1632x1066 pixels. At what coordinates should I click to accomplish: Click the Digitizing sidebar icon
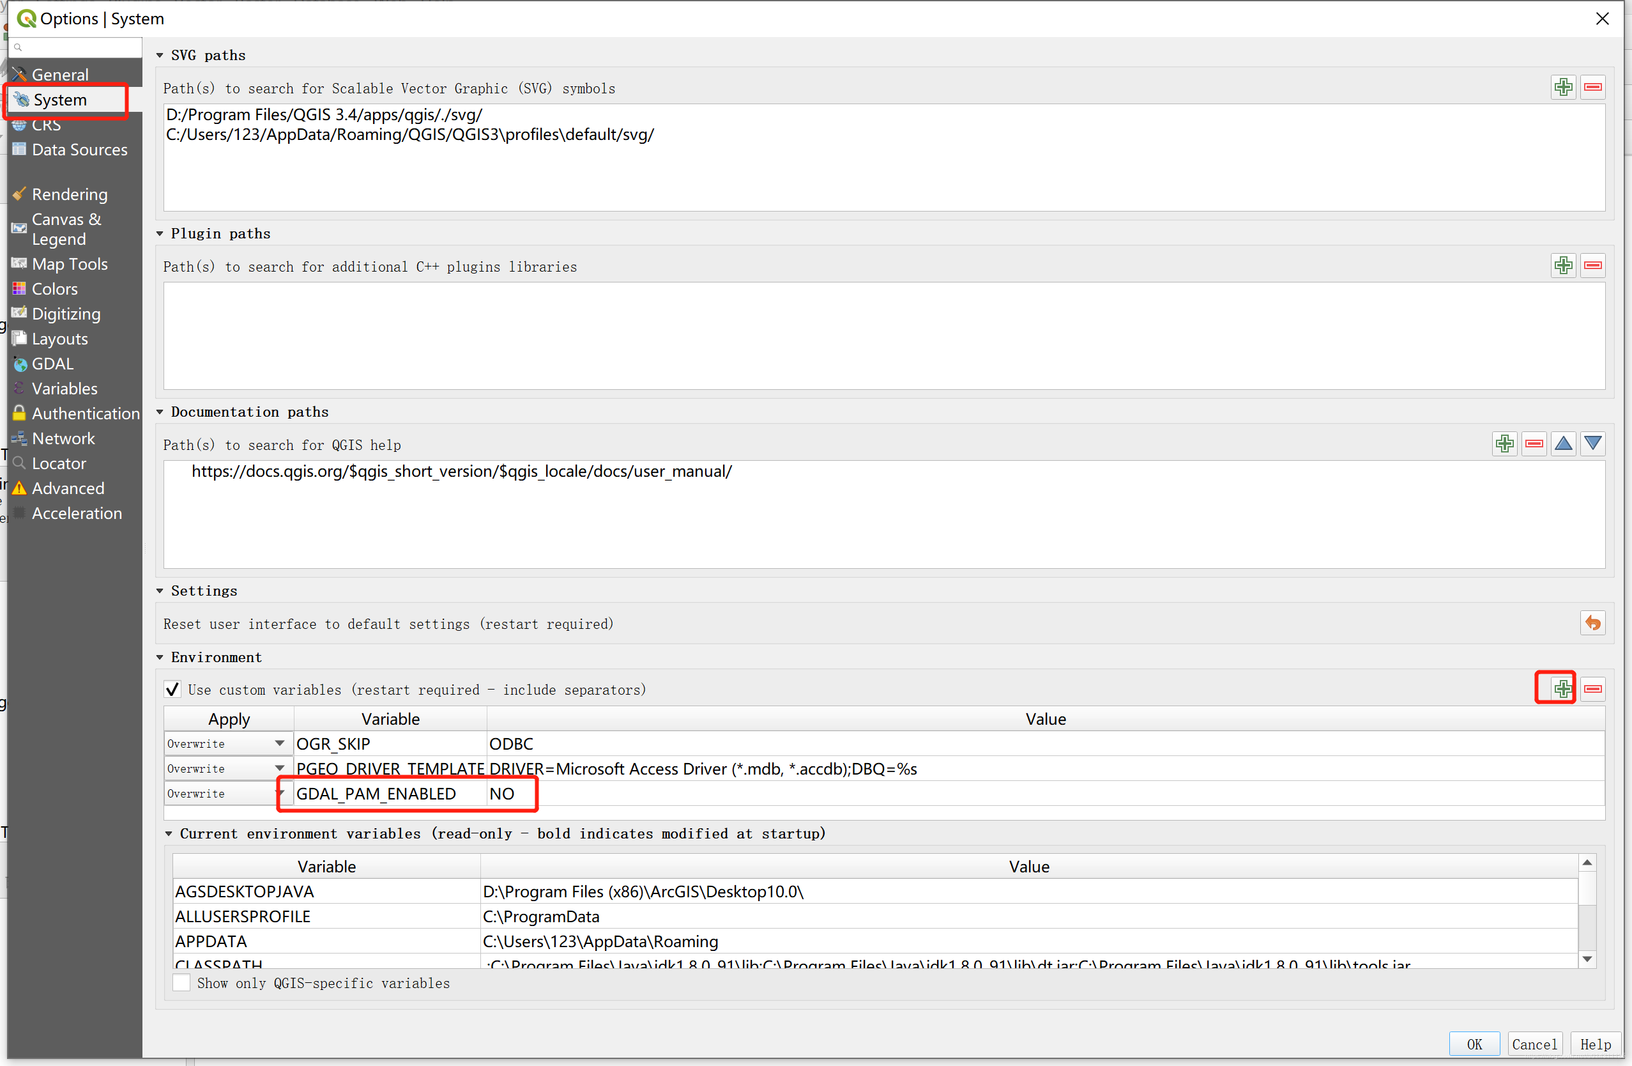[19, 314]
